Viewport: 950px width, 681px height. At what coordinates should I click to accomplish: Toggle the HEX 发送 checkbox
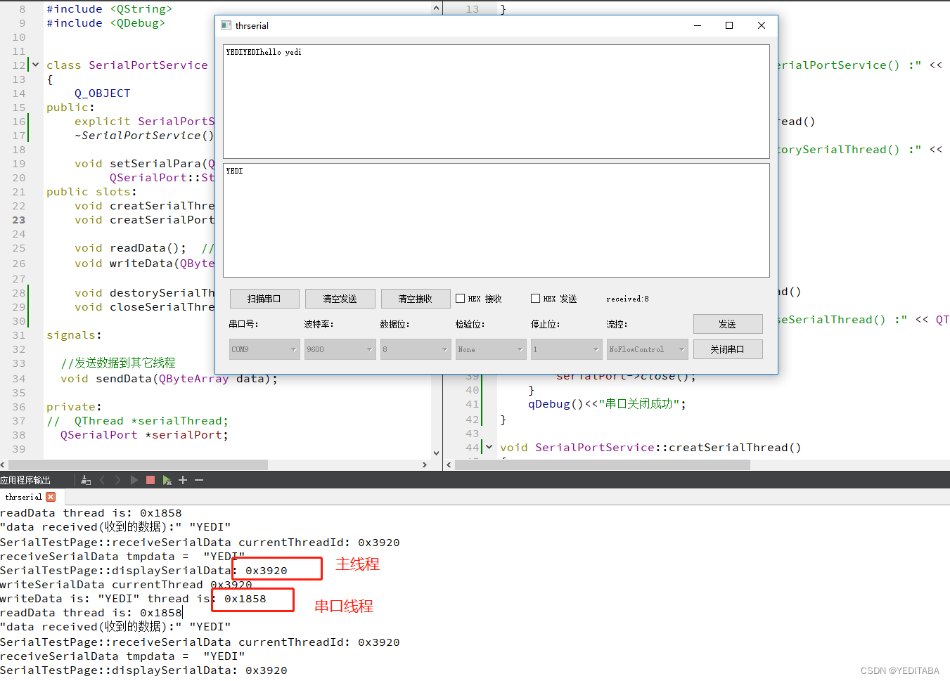point(536,299)
